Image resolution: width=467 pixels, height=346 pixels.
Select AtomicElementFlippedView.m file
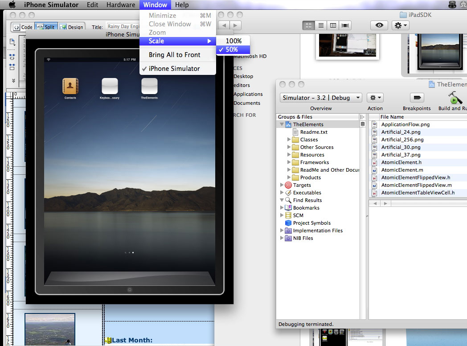point(416,185)
